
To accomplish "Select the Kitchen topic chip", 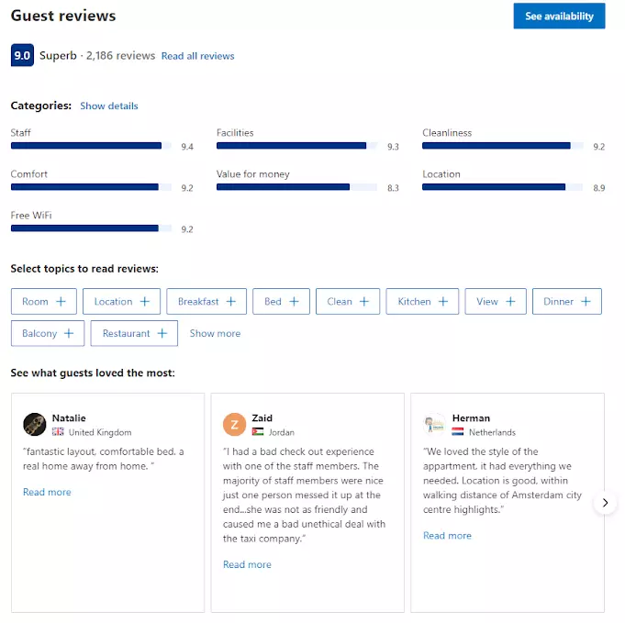I will click(x=422, y=301).
